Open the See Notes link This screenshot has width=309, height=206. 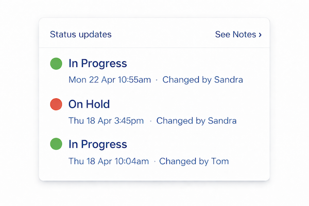click(235, 35)
